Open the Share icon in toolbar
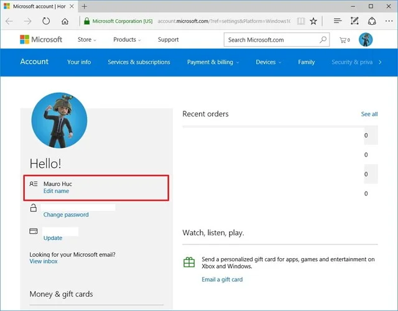Image resolution: width=398 pixels, height=311 pixels. [x=372, y=21]
